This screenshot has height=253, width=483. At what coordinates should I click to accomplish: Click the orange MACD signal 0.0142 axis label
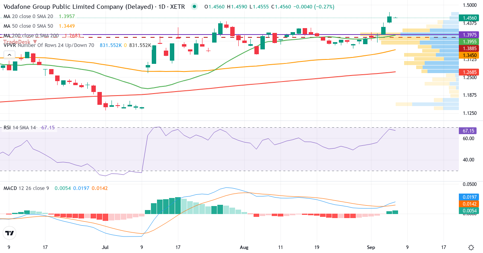[x=470, y=204]
